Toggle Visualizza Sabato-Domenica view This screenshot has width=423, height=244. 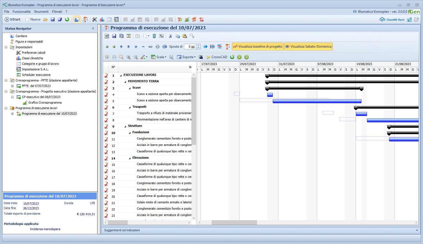[x=308, y=47]
